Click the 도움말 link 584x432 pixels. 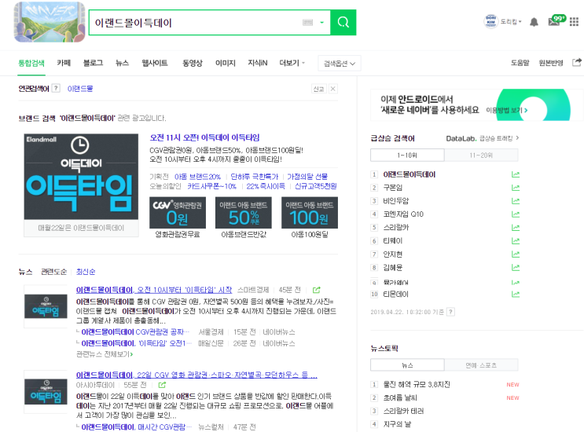click(x=520, y=63)
